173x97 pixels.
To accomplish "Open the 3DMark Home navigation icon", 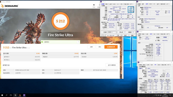I will coord(94,5).
